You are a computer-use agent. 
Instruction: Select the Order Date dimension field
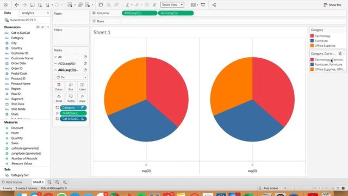tap(18, 63)
